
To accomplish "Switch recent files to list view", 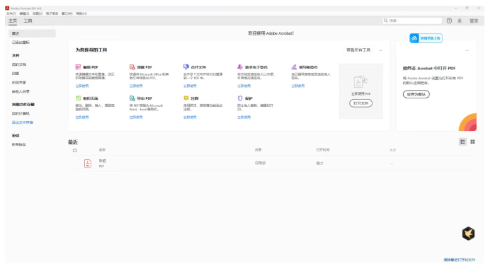I will coord(463,142).
